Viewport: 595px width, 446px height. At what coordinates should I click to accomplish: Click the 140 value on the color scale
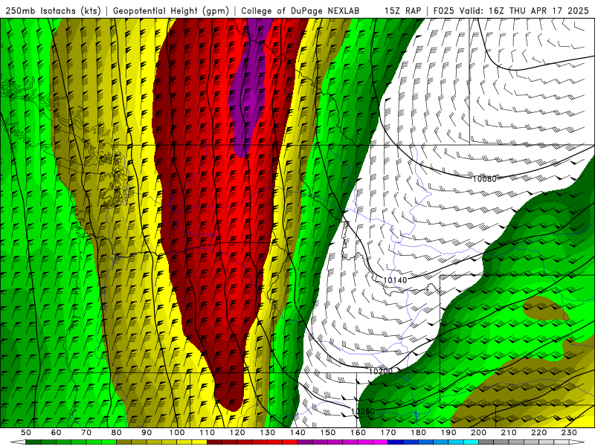point(297,433)
